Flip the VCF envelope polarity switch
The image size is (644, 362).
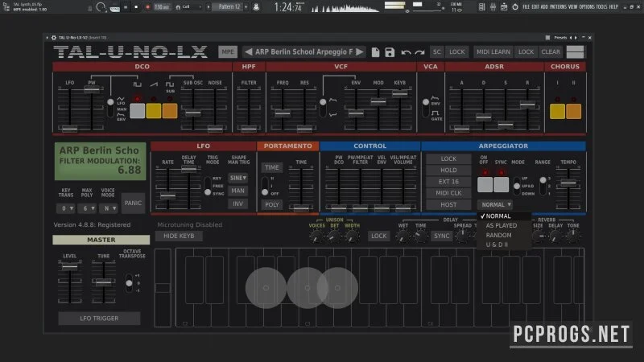323,107
